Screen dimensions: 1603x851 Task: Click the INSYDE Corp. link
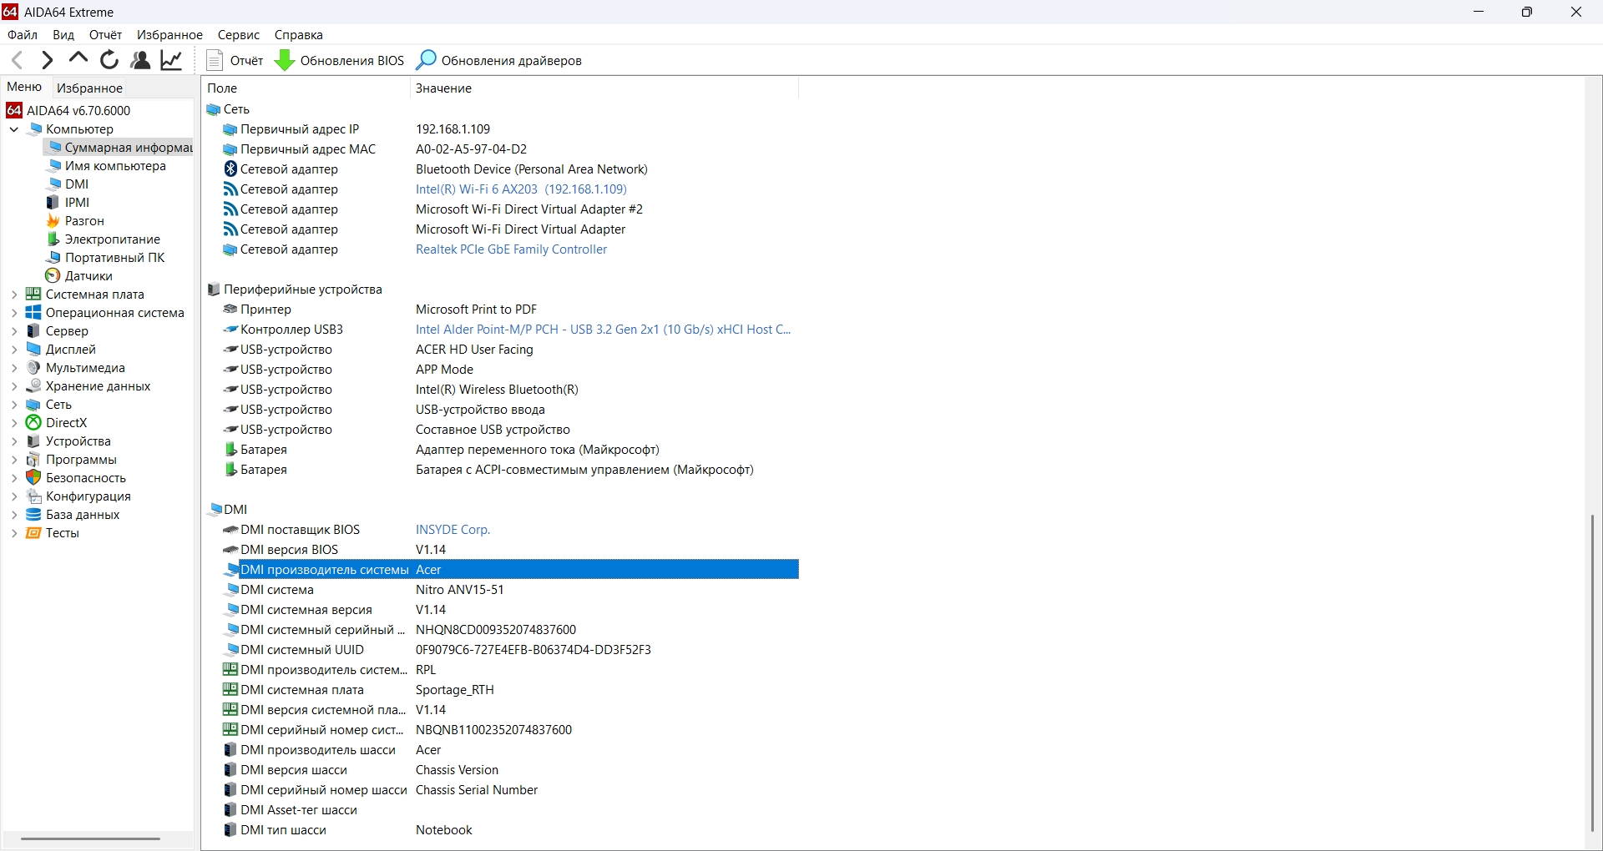coord(453,530)
